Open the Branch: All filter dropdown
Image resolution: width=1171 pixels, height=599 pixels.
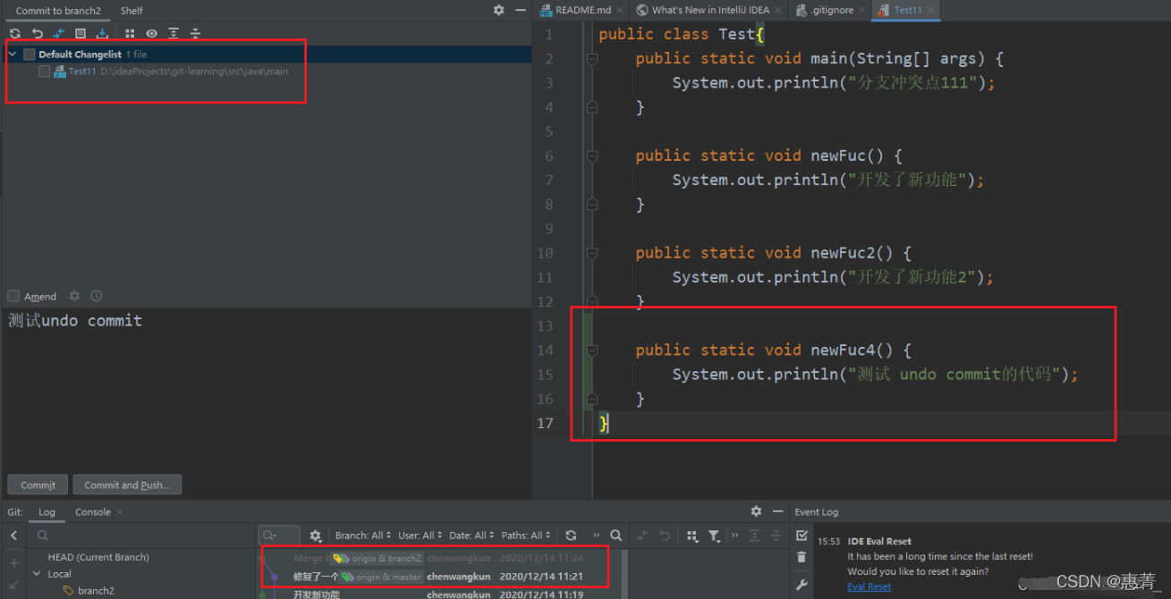pos(363,536)
